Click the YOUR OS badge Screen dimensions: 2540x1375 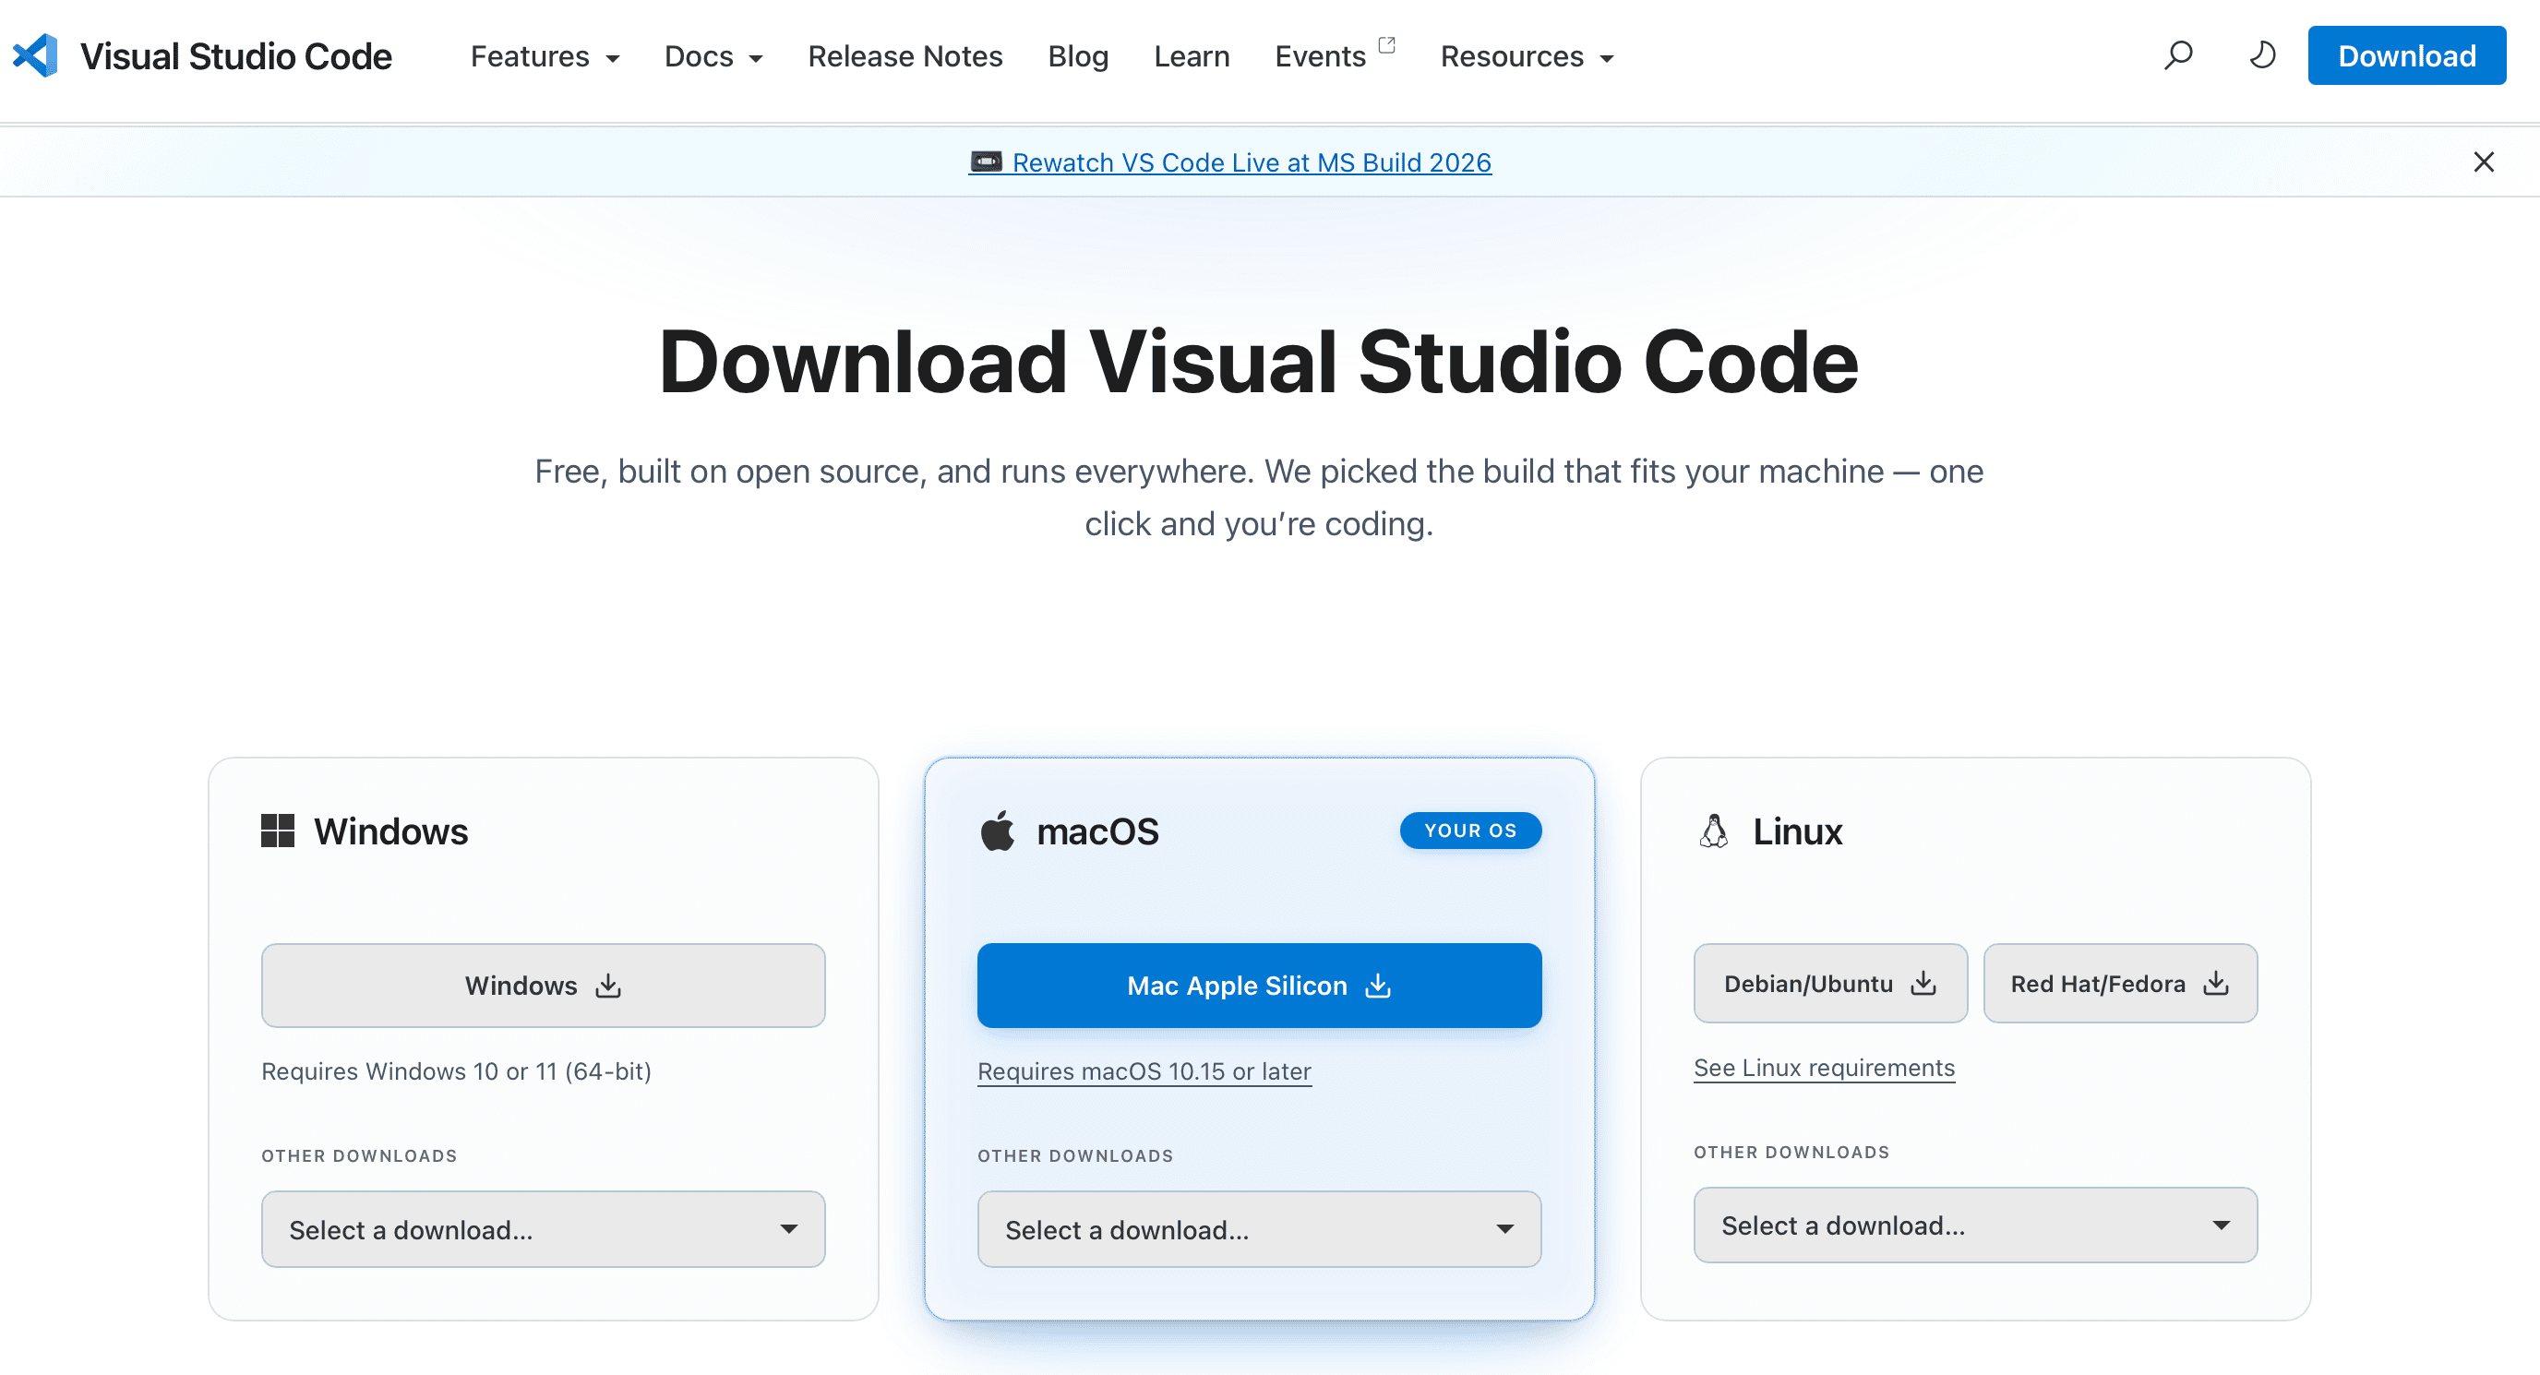coord(1470,830)
